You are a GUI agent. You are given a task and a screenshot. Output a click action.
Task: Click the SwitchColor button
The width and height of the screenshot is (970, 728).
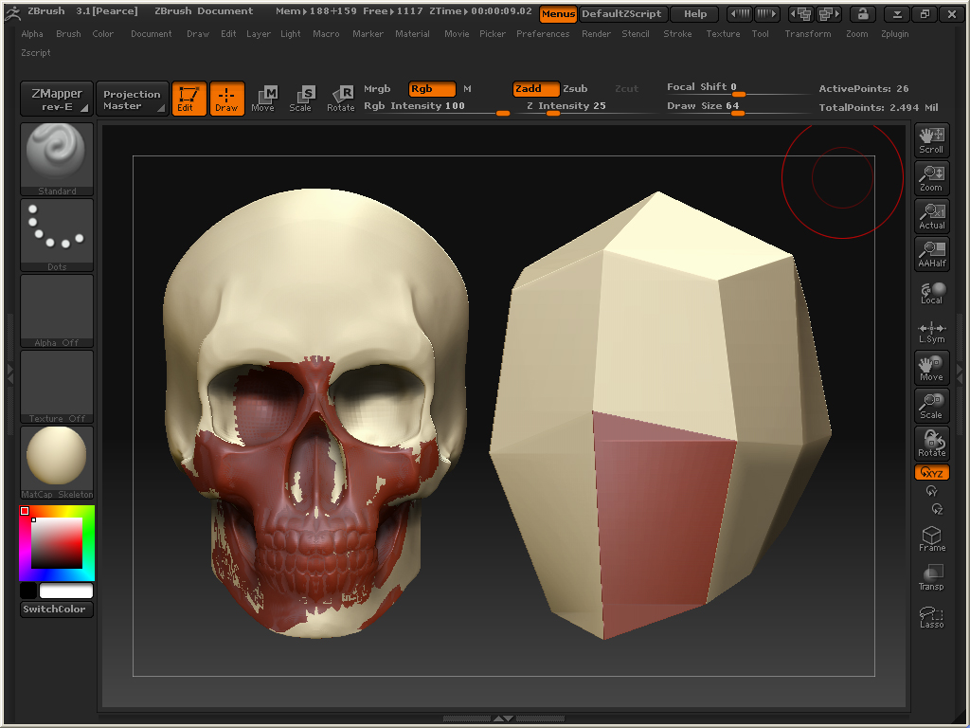tap(57, 610)
